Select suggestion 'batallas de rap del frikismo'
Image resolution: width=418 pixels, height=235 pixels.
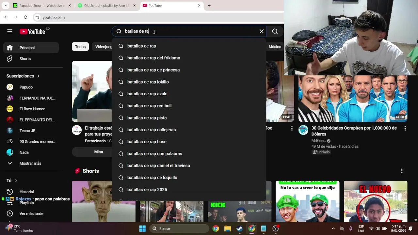point(189,58)
